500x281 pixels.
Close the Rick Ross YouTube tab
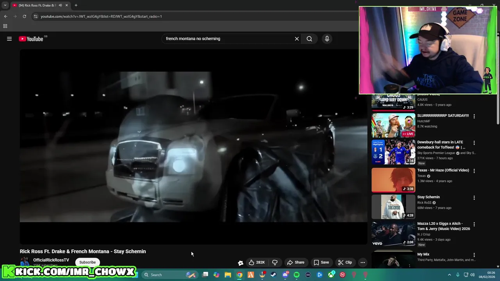[67, 5]
